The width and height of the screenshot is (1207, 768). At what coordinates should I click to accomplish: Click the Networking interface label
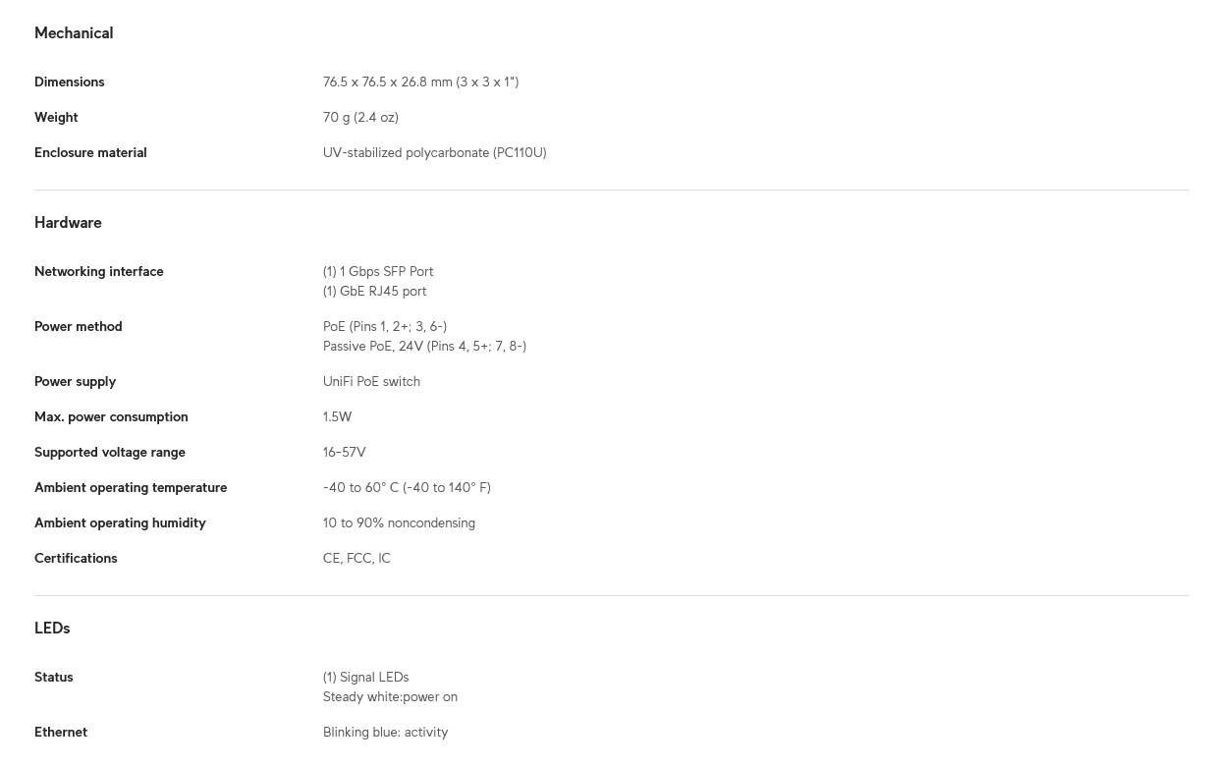99,272
